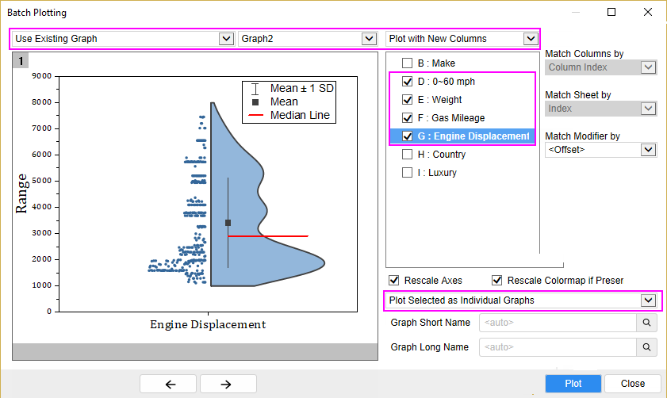
Task: Click the Graph Long Name input field
Action: pos(558,347)
